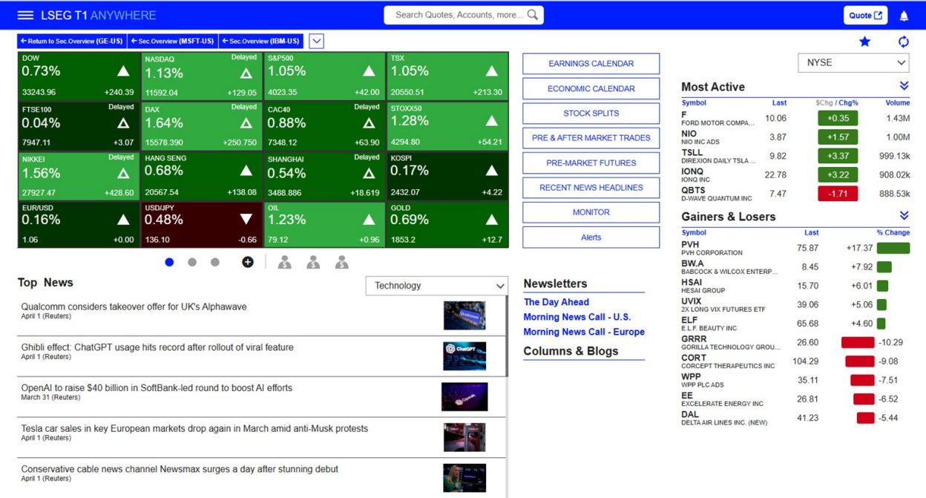926x498 pixels.
Task: Open the Technology news category dropdown
Action: point(436,286)
